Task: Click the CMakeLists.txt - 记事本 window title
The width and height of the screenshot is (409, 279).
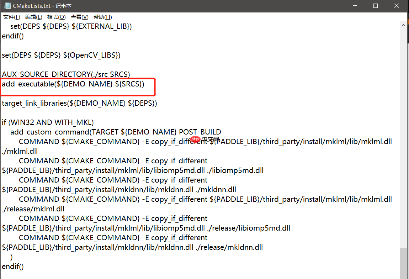Action: 42,6
